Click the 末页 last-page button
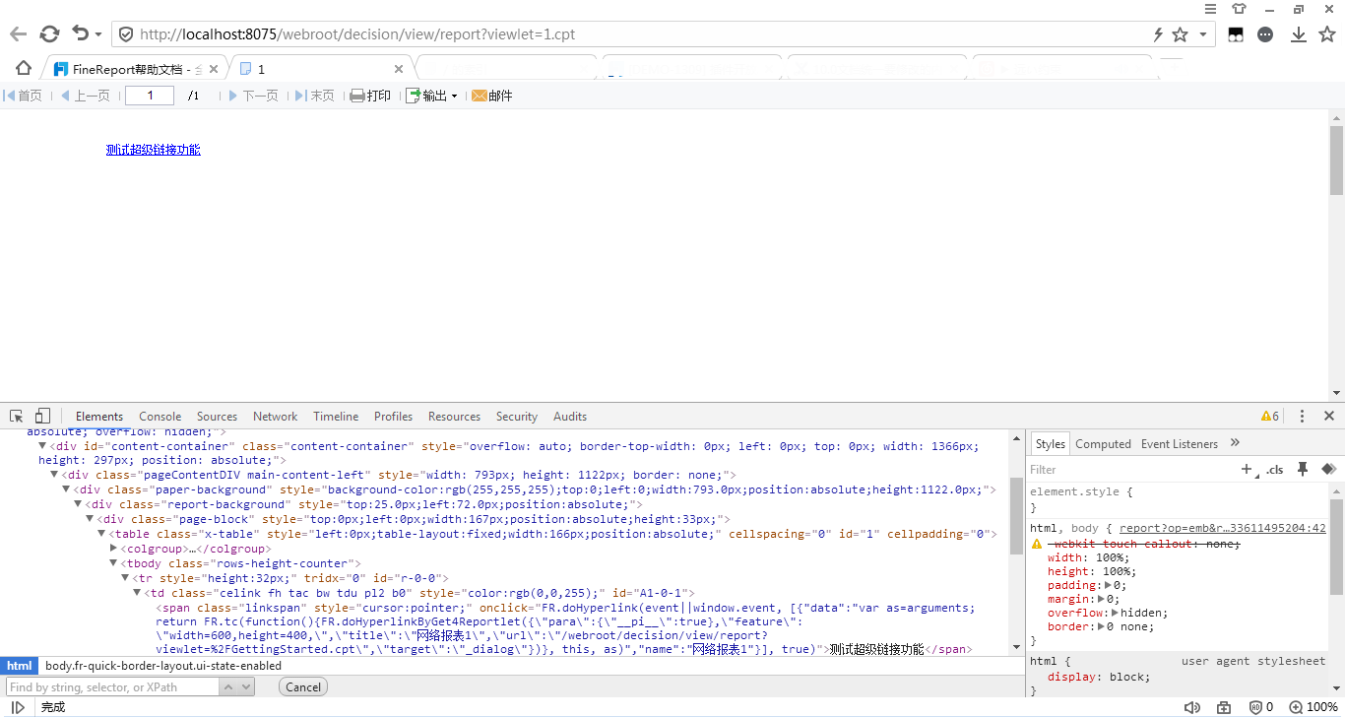The height and width of the screenshot is (717, 1345). (315, 96)
